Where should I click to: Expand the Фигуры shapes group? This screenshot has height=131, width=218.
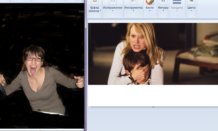pyautogui.click(x=163, y=9)
